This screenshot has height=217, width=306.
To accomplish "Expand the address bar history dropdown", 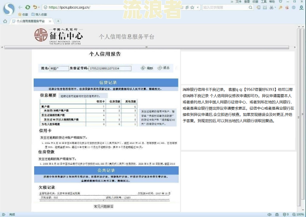I will [198, 8].
